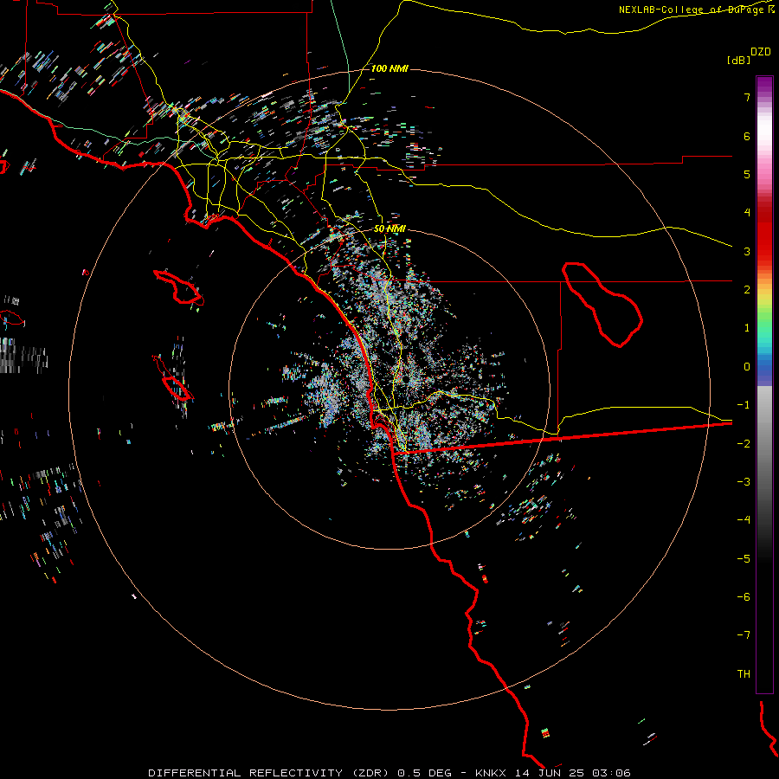The height and width of the screenshot is (779, 779).
Task: Click the 0 dB value on color scale
Action: coord(747,367)
